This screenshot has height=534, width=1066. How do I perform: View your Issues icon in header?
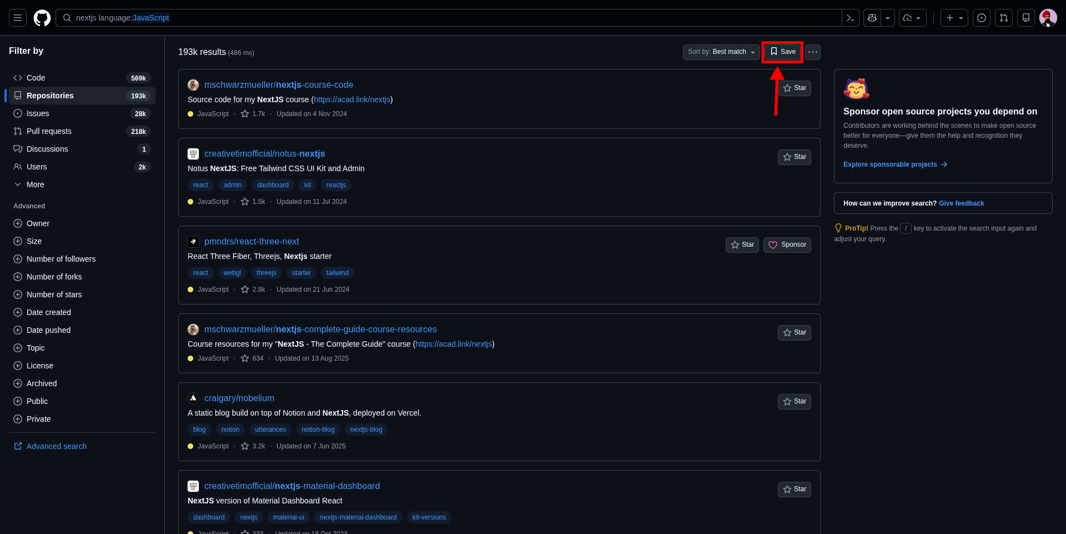[x=982, y=18]
